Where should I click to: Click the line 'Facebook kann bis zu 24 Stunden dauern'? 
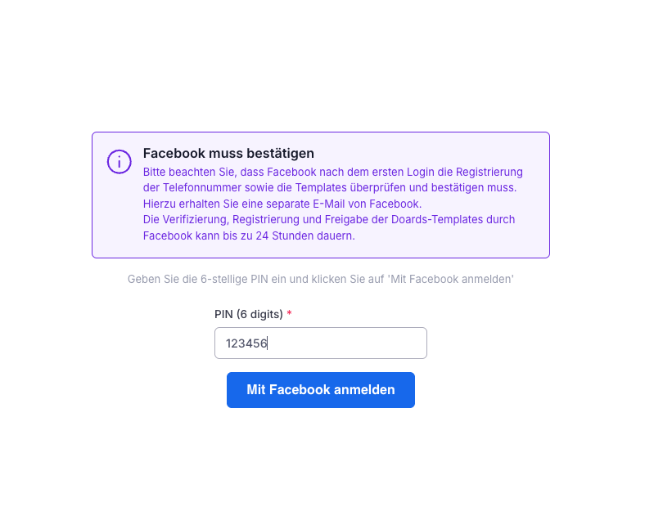click(x=249, y=236)
